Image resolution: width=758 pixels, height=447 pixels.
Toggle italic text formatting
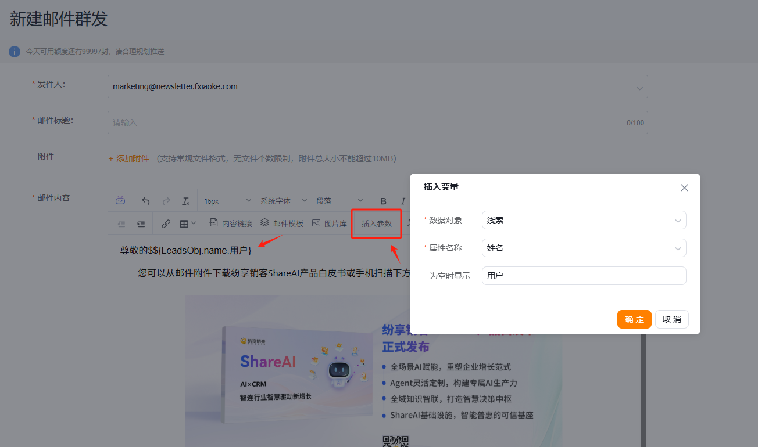403,201
